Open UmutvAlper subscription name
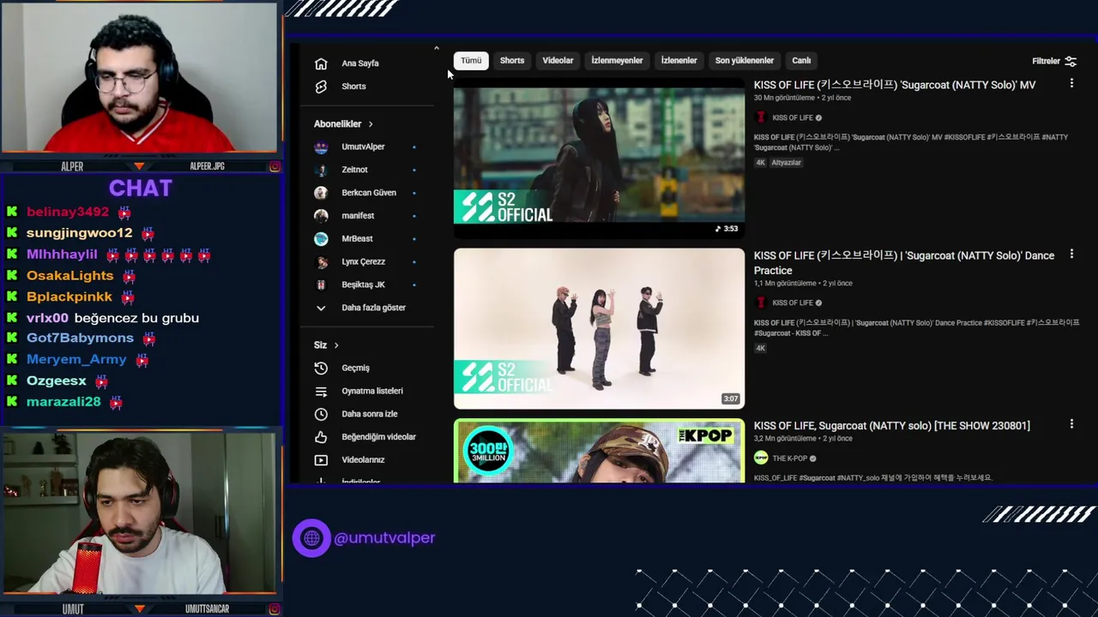The height and width of the screenshot is (617, 1098). 363,147
